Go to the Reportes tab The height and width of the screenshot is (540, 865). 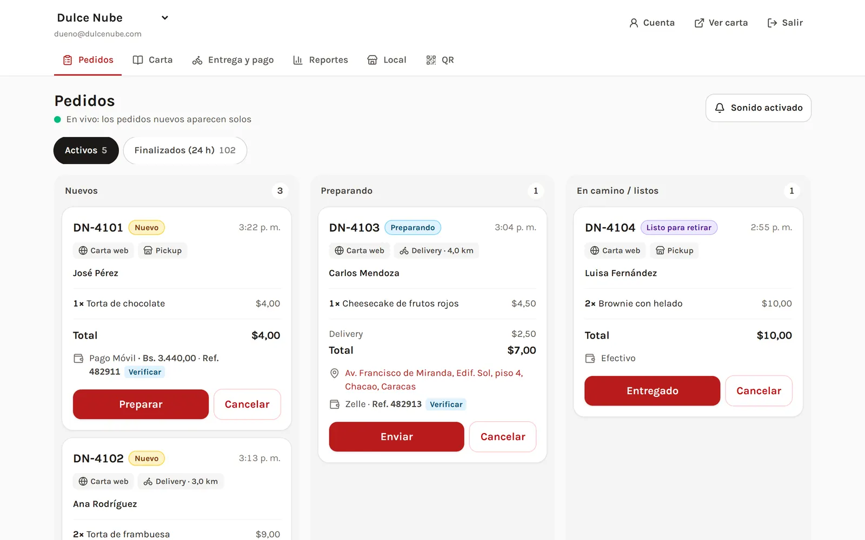[321, 60]
